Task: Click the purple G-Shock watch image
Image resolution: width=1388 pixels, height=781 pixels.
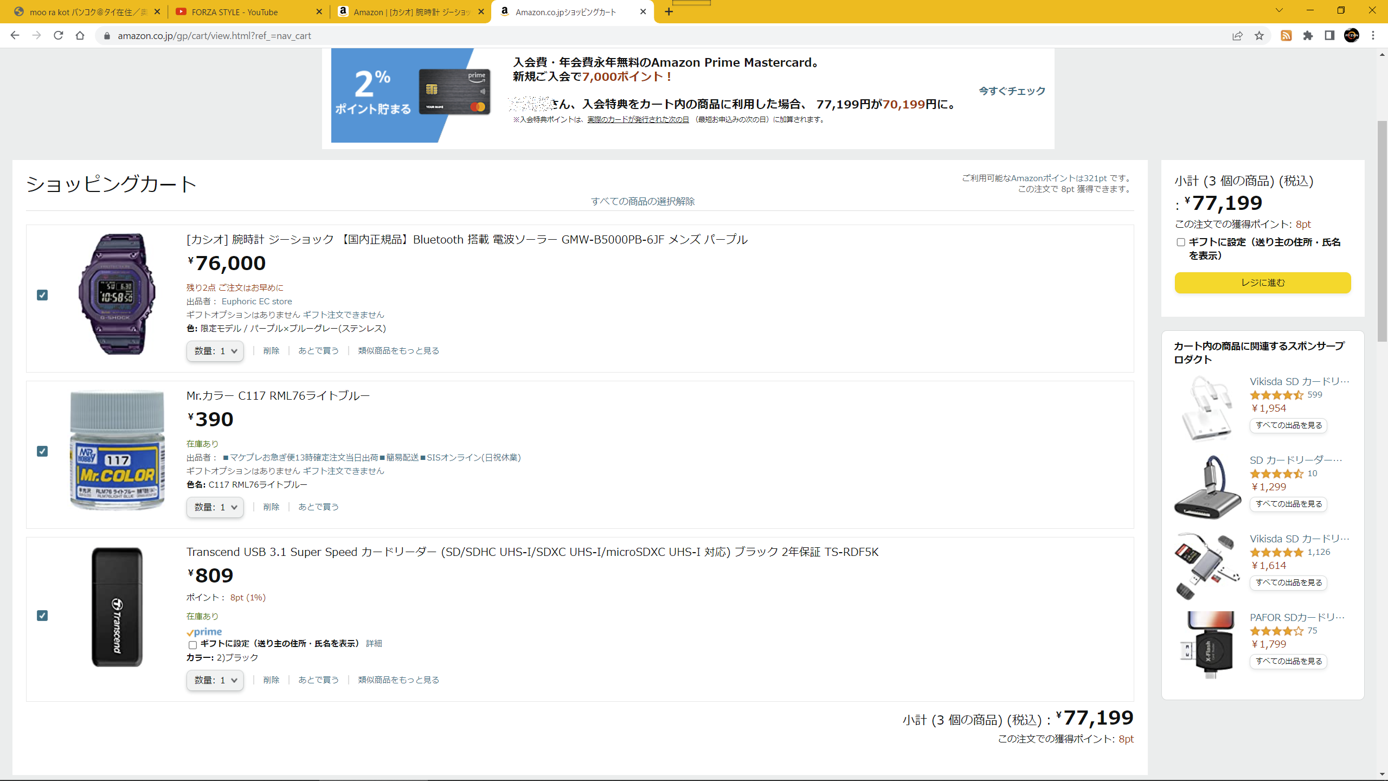Action: coord(117,294)
